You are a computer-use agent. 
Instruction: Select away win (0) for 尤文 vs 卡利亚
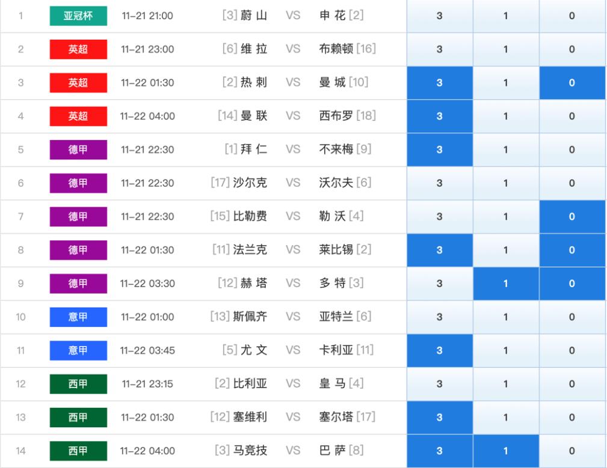pyautogui.click(x=572, y=350)
